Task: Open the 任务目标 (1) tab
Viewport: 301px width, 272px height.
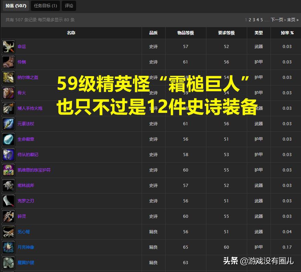Action: [x=45, y=6]
